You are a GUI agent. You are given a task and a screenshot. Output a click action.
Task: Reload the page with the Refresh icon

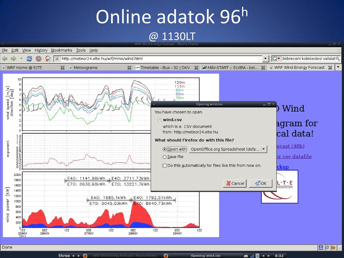[29, 58]
